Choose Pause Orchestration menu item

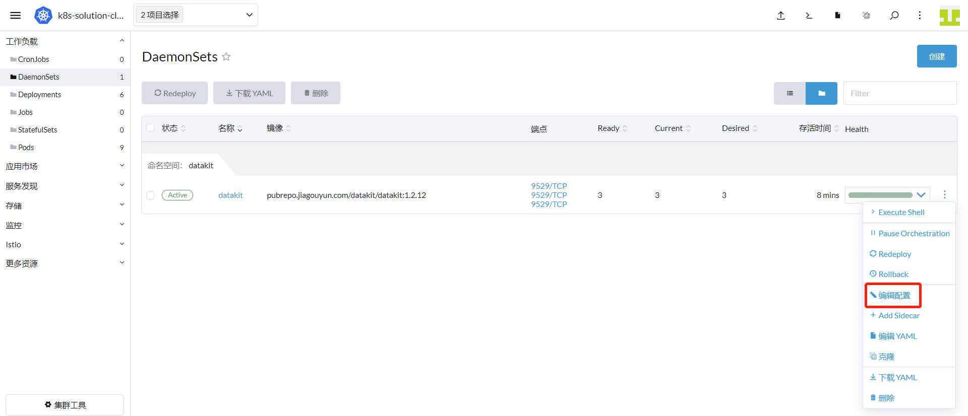909,233
